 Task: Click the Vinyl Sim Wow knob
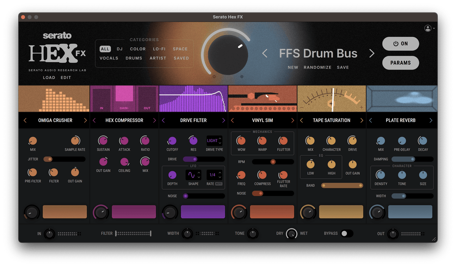click(241, 141)
